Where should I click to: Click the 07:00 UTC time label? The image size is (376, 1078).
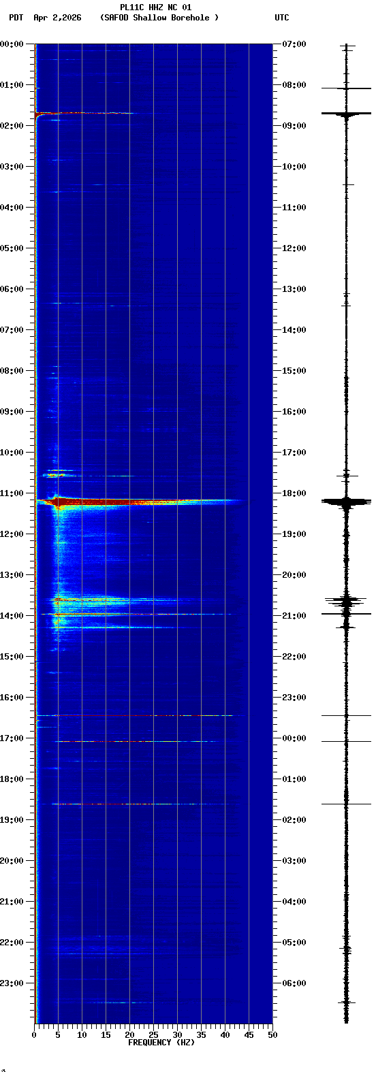point(294,44)
